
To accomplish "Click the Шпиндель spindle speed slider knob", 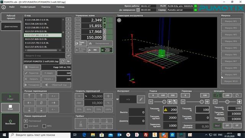I will (x=227, y=102).
